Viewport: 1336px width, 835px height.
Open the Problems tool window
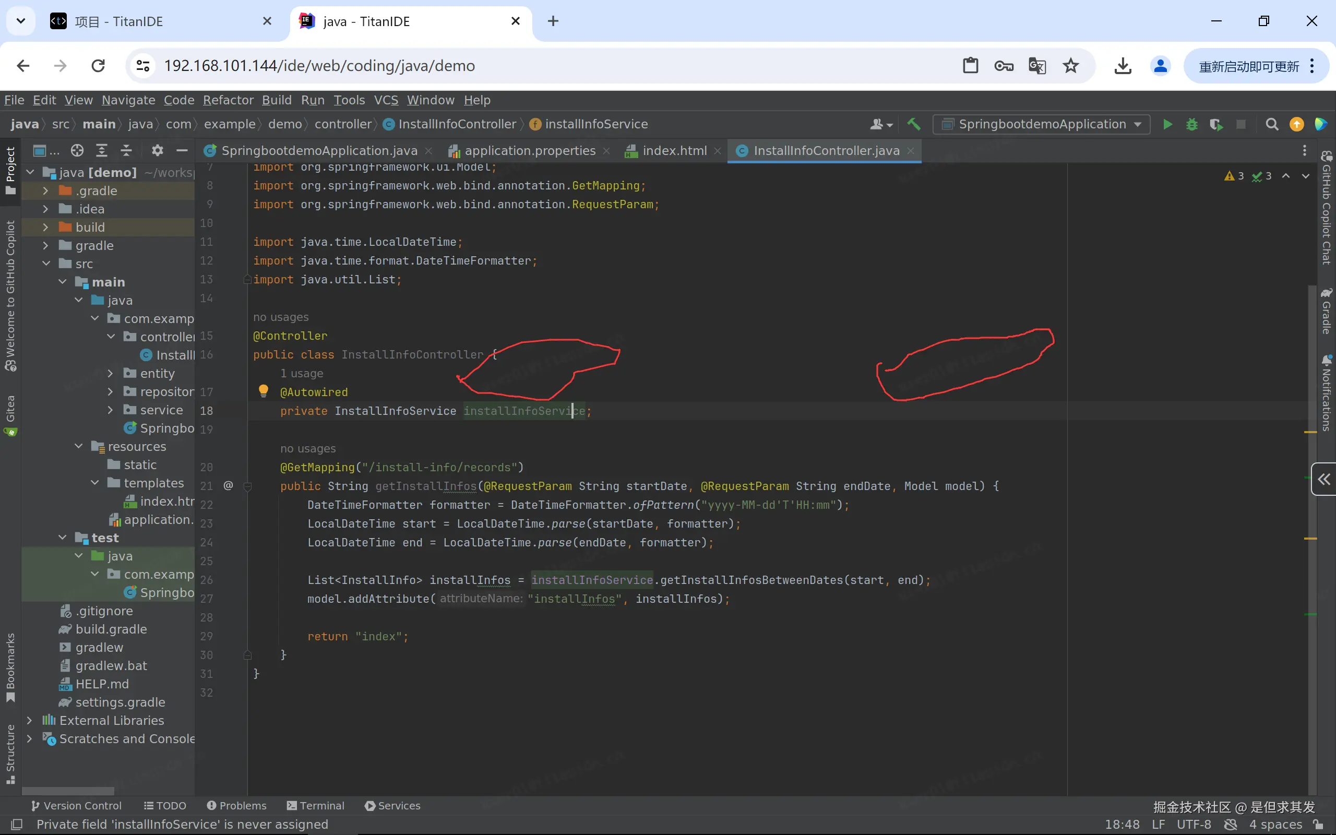tap(236, 805)
